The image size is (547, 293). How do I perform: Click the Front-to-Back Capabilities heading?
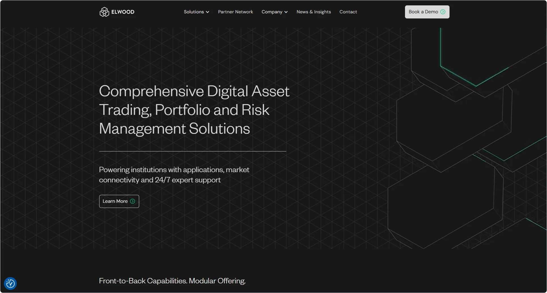(172, 281)
